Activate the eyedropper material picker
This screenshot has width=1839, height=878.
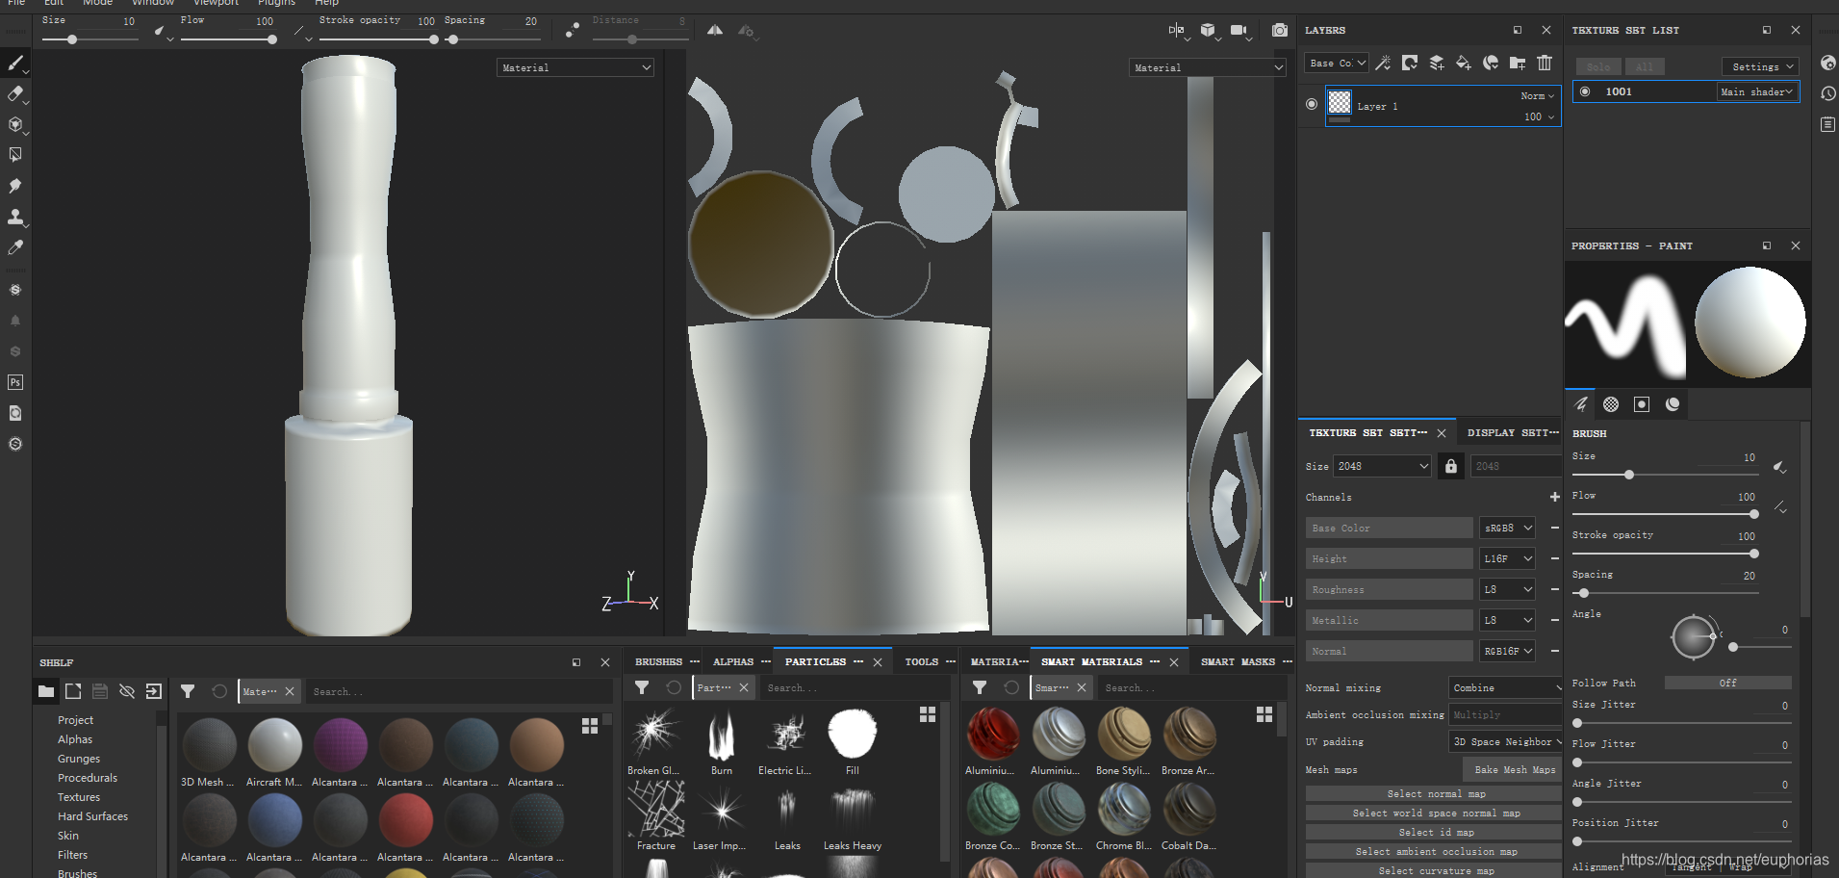(x=14, y=247)
